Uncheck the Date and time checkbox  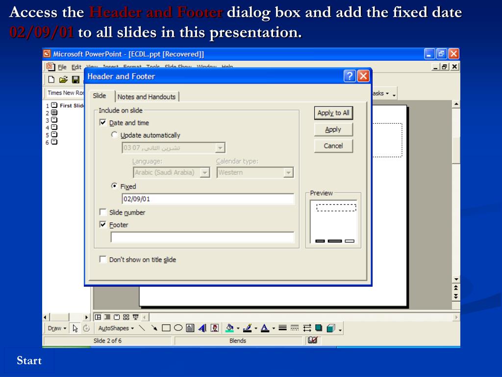pyautogui.click(x=103, y=122)
